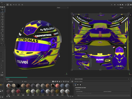Toggle the checkbox below Environment Map
This screenshot has width=132, height=99.
pyautogui.click(x=77, y=93)
